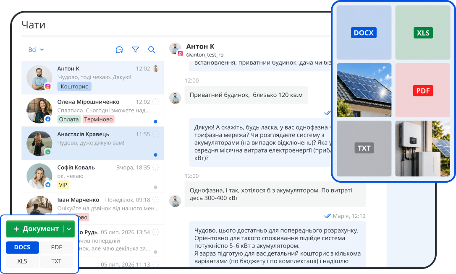The width and height of the screenshot is (456, 274).
Task: Click the Оплата tag
Action: point(69,119)
